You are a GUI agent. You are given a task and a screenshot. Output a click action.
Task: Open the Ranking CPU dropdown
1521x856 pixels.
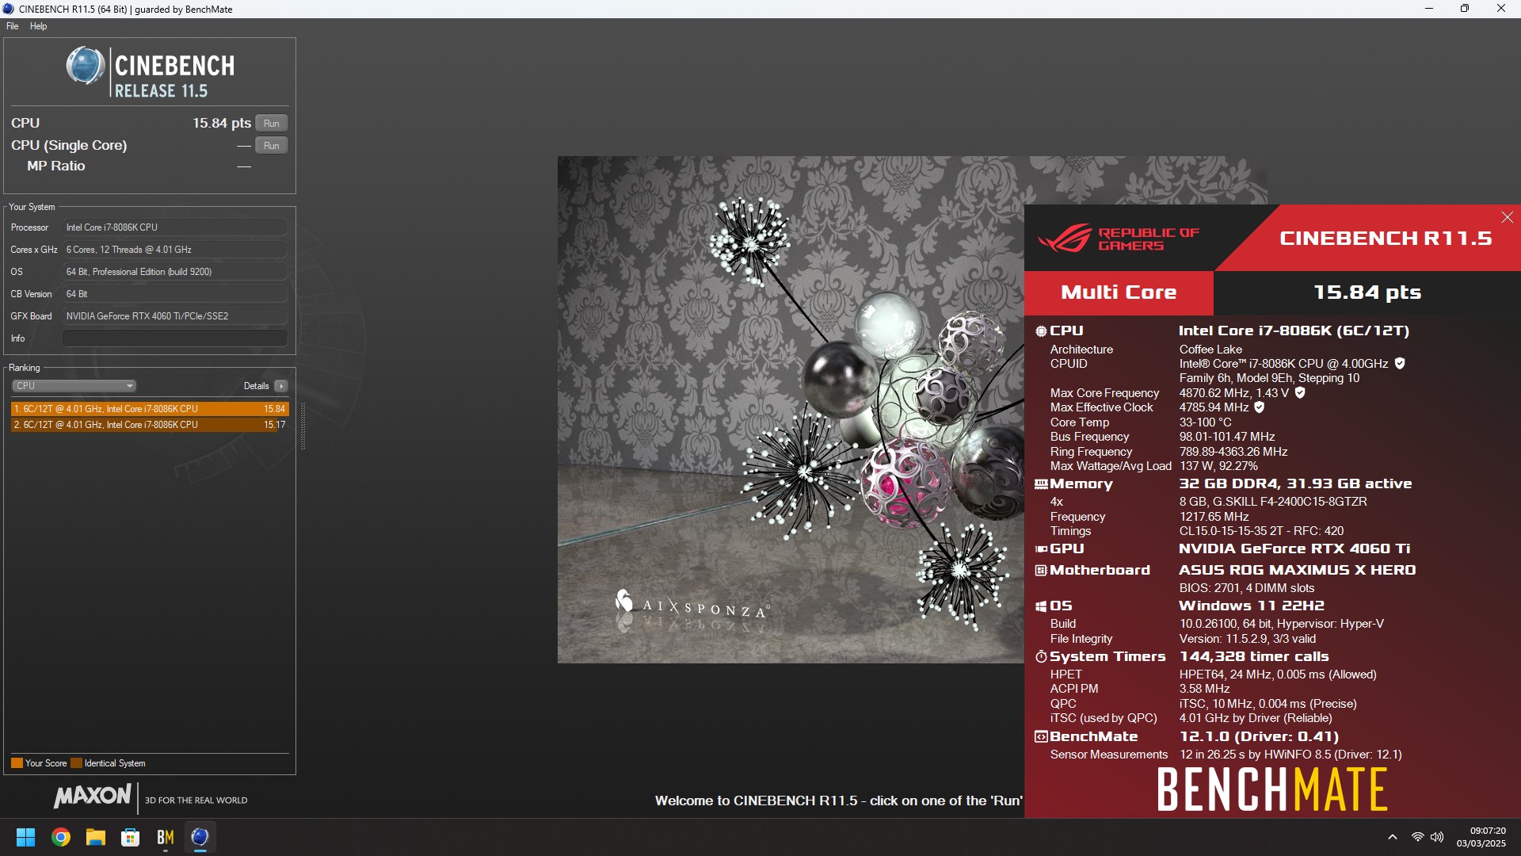coord(74,386)
